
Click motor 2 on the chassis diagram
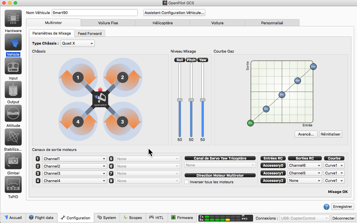coord(123,77)
